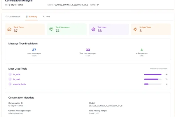Viewport: 175px width, 117px height.
Task: Click the Tool Uses gear icon
Action: 93,29
